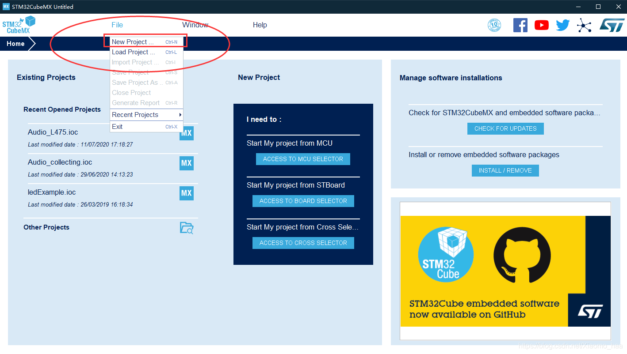Image resolution: width=627 pixels, height=354 pixels.
Task: Click INSTALL / REMOVE button
Action: tap(505, 171)
